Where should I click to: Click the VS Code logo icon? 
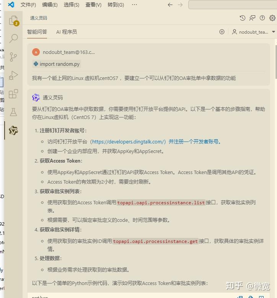[11, 5]
